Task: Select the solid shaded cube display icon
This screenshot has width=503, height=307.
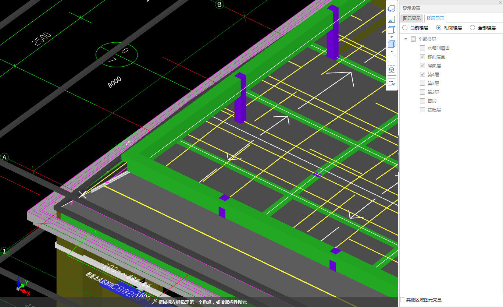Action: 392,44
